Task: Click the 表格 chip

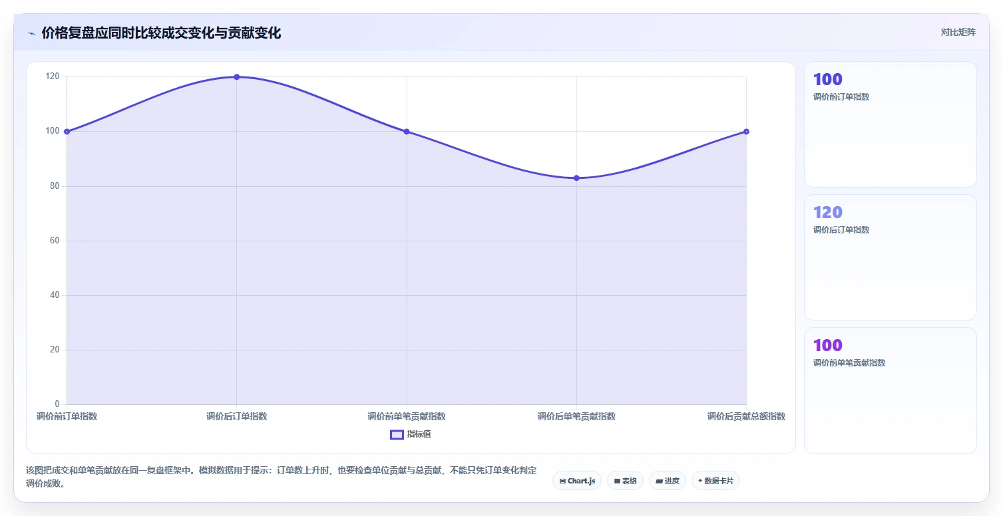Action: (625, 481)
